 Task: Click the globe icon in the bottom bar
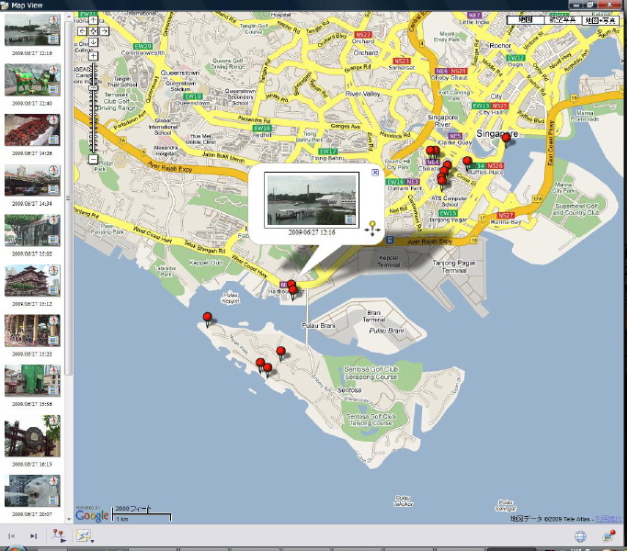coord(580,536)
